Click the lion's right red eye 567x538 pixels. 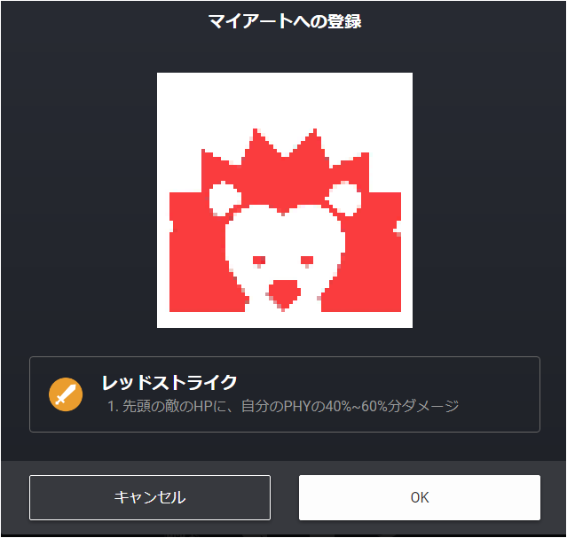pos(307,261)
